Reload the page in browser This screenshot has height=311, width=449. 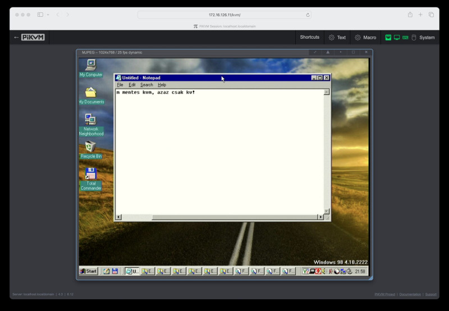pyautogui.click(x=308, y=15)
